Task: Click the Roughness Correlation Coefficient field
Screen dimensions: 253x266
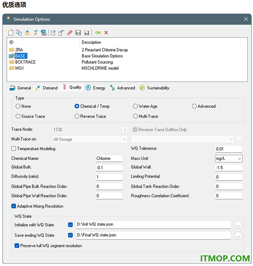Action: [x=229, y=196]
